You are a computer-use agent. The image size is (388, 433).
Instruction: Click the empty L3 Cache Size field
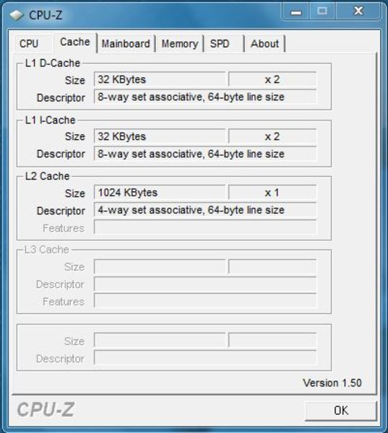coord(160,266)
